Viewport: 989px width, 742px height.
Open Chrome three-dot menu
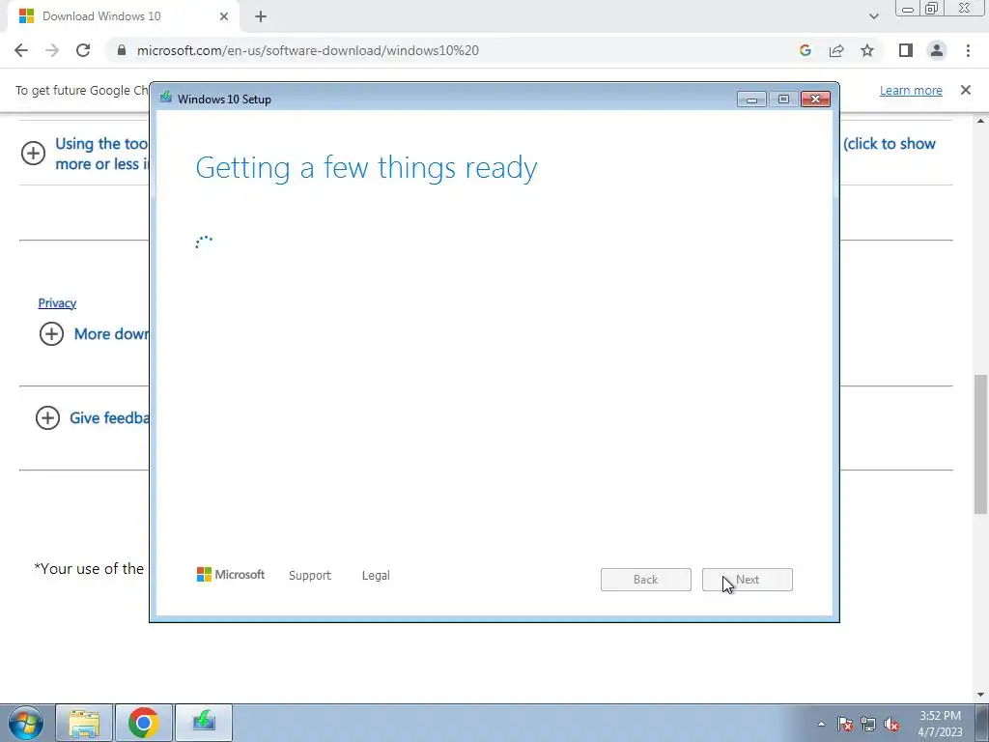coord(968,50)
